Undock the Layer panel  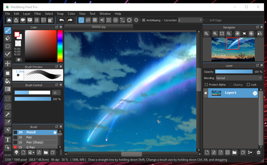[x=258, y=65]
